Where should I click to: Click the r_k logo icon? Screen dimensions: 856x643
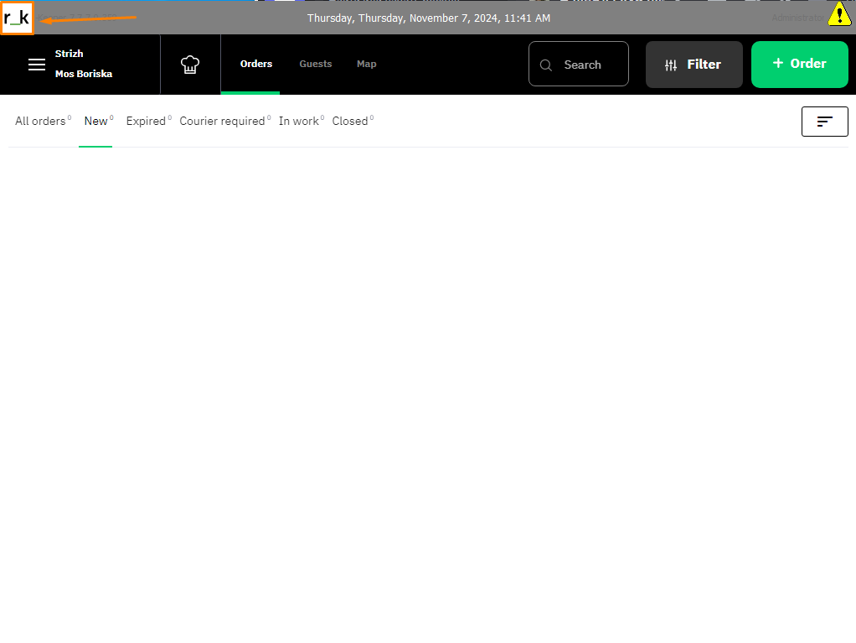pyautogui.click(x=17, y=18)
